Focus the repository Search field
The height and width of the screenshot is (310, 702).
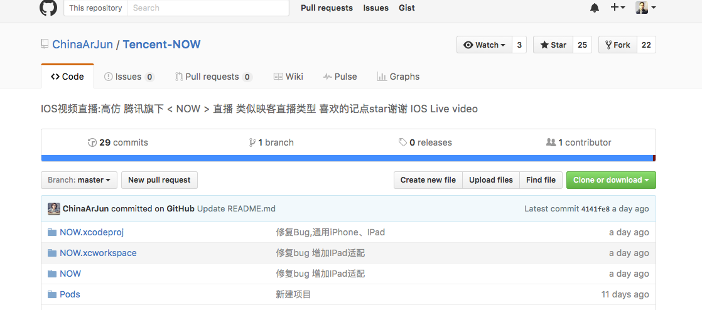pyautogui.click(x=208, y=8)
